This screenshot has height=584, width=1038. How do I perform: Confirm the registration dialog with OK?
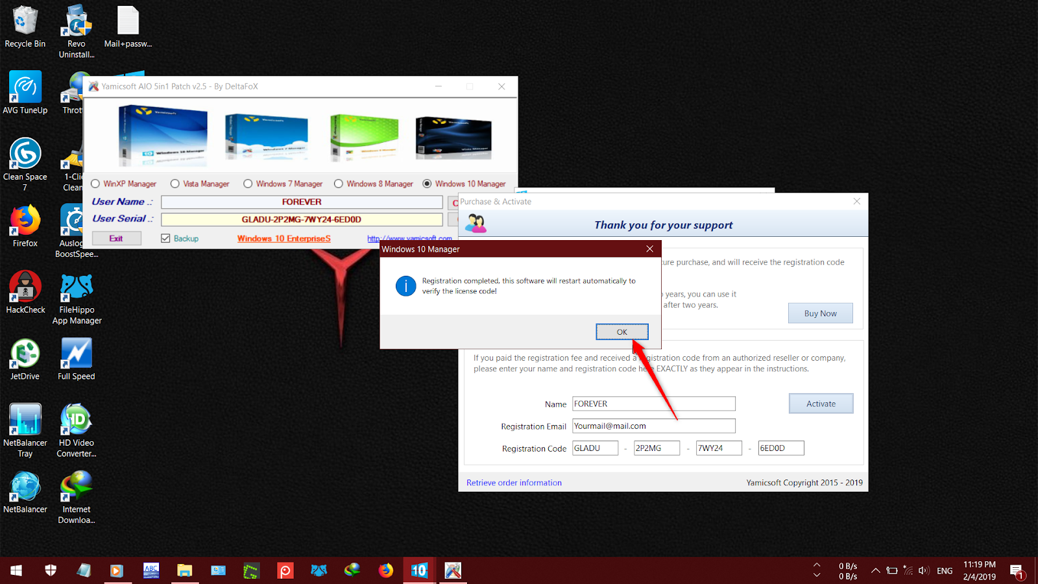[622, 332]
